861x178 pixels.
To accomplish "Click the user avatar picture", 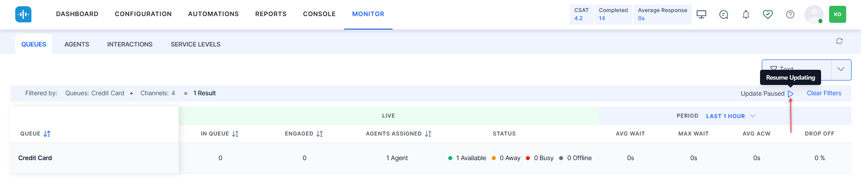I will 814,14.
